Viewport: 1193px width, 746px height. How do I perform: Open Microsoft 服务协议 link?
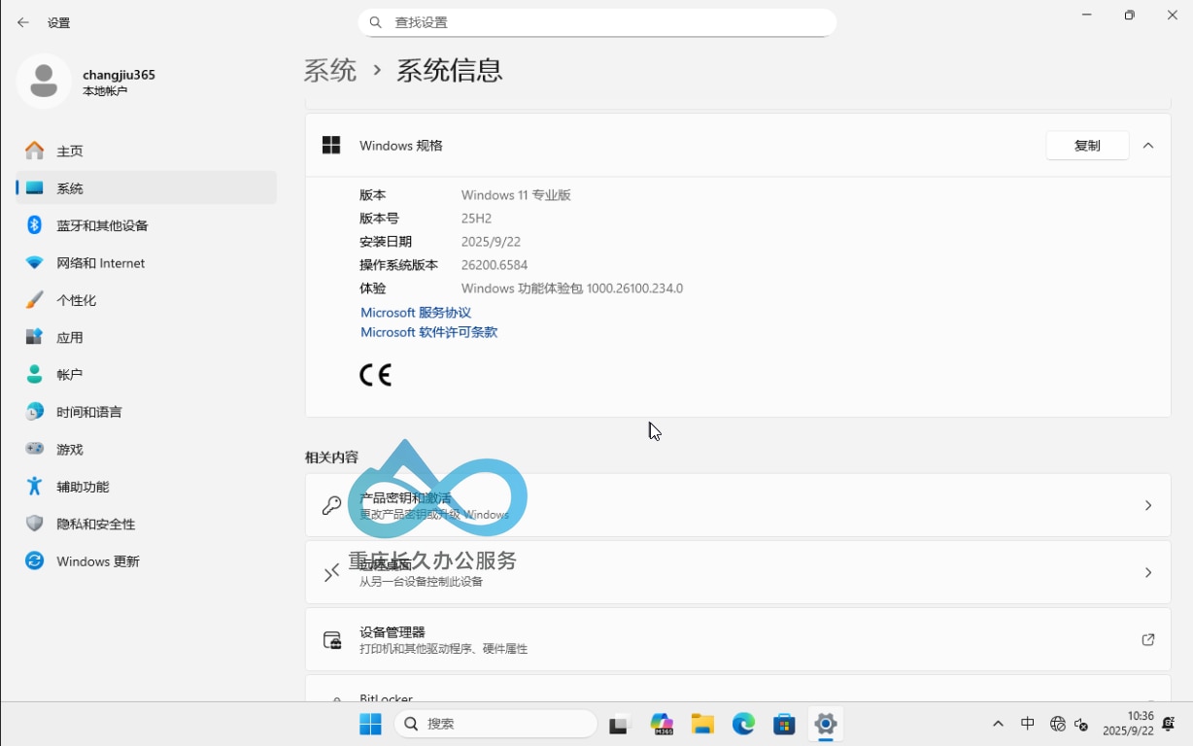(x=416, y=313)
